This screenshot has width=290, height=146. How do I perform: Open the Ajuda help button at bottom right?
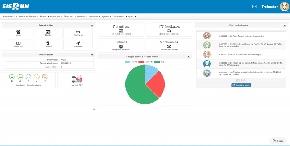click(278, 141)
